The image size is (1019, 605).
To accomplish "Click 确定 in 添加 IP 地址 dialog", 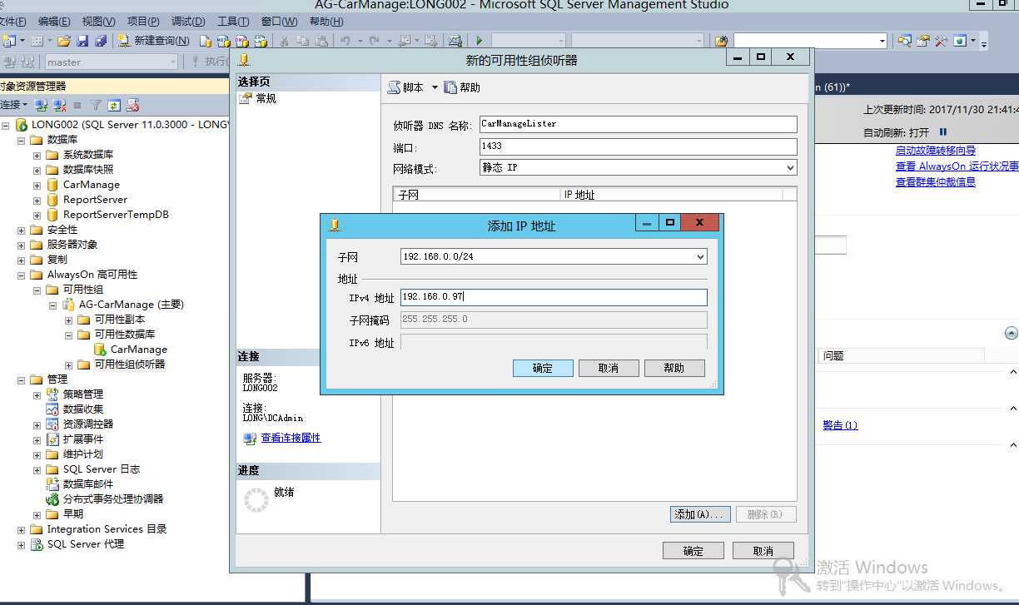I will pyautogui.click(x=543, y=368).
